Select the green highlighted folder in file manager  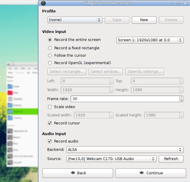pyautogui.click(x=23, y=111)
